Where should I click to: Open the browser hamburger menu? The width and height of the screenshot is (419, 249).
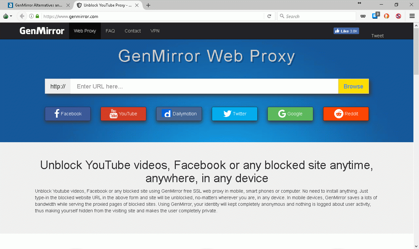coord(412,16)
